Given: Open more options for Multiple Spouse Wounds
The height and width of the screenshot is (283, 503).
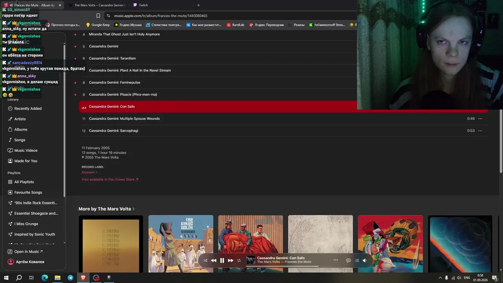Looking at the screenshot, I should click(480, 119).
